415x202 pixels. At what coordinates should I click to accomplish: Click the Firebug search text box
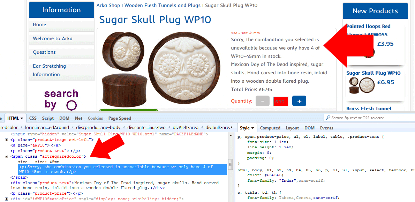point(370,118)
